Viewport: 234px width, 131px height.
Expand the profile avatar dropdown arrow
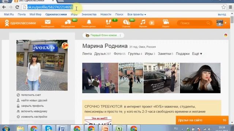coord(226,23)
